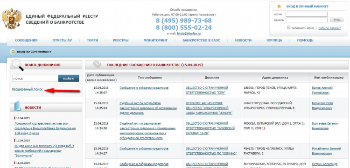Open debtor Ильиногорский завод комбикормов link
Viewport: 350px width, 168px height.
209,108
